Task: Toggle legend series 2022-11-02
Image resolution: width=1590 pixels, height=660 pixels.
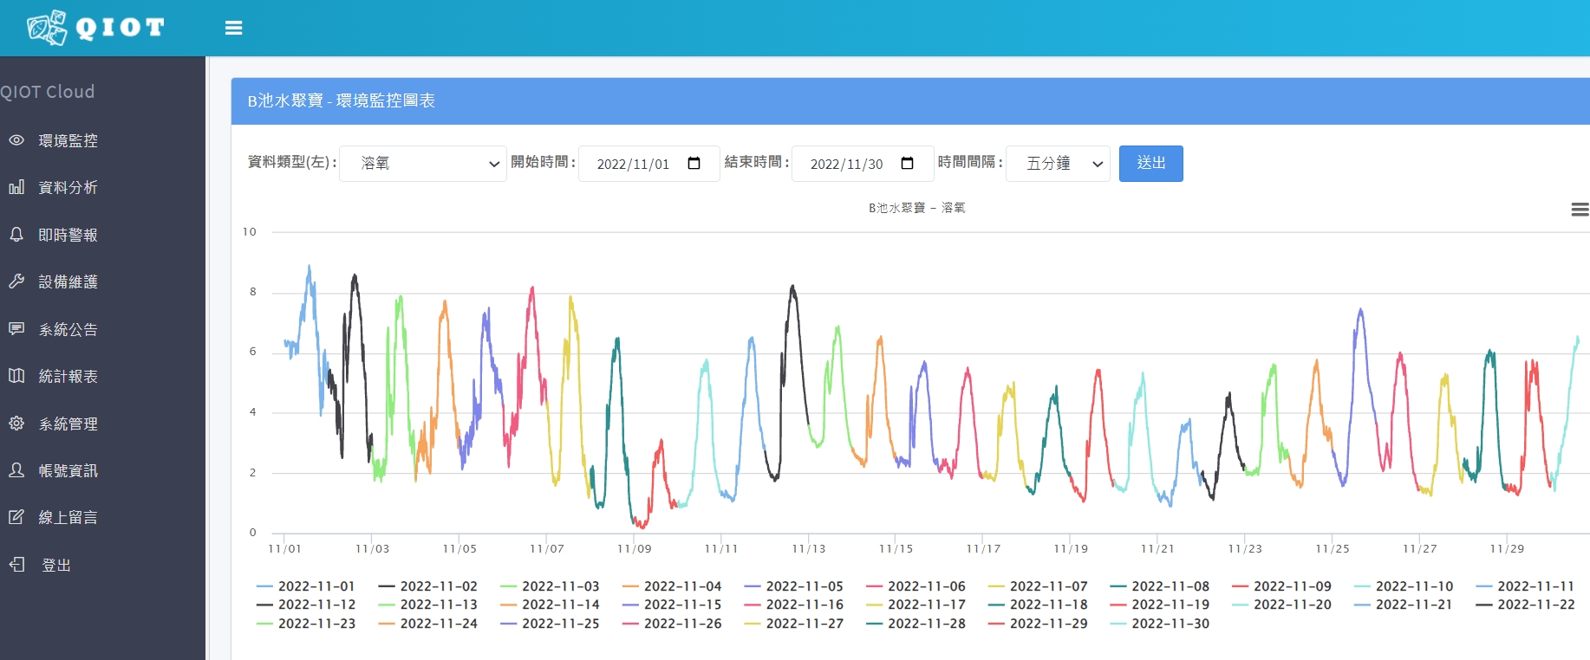Action: pos(428,586)
